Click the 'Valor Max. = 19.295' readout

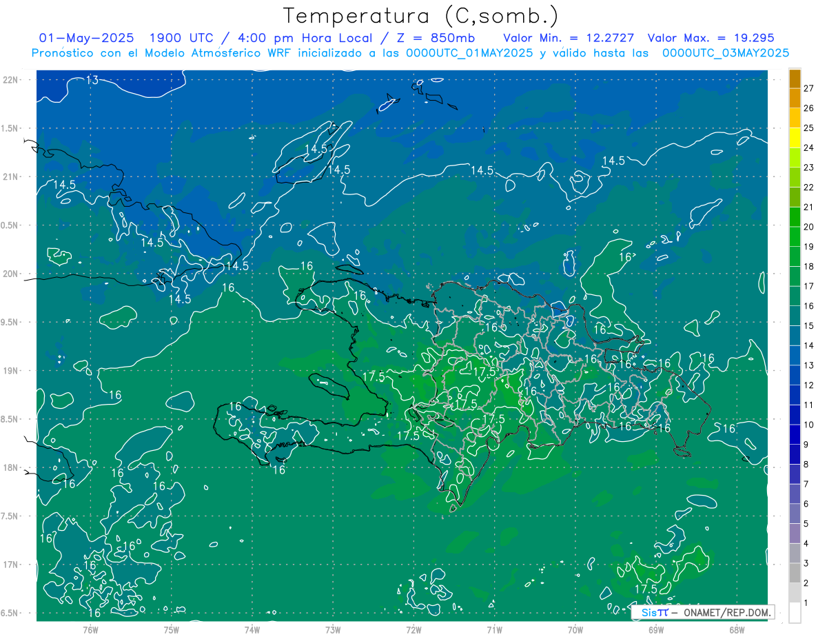(x=711, y=38)
